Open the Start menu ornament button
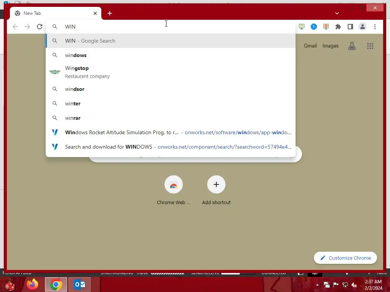The width and height of the screenshot is (390, 292). (10, 285)
